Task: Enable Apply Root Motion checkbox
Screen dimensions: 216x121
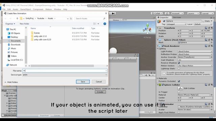Action: [x=179, y=112]
